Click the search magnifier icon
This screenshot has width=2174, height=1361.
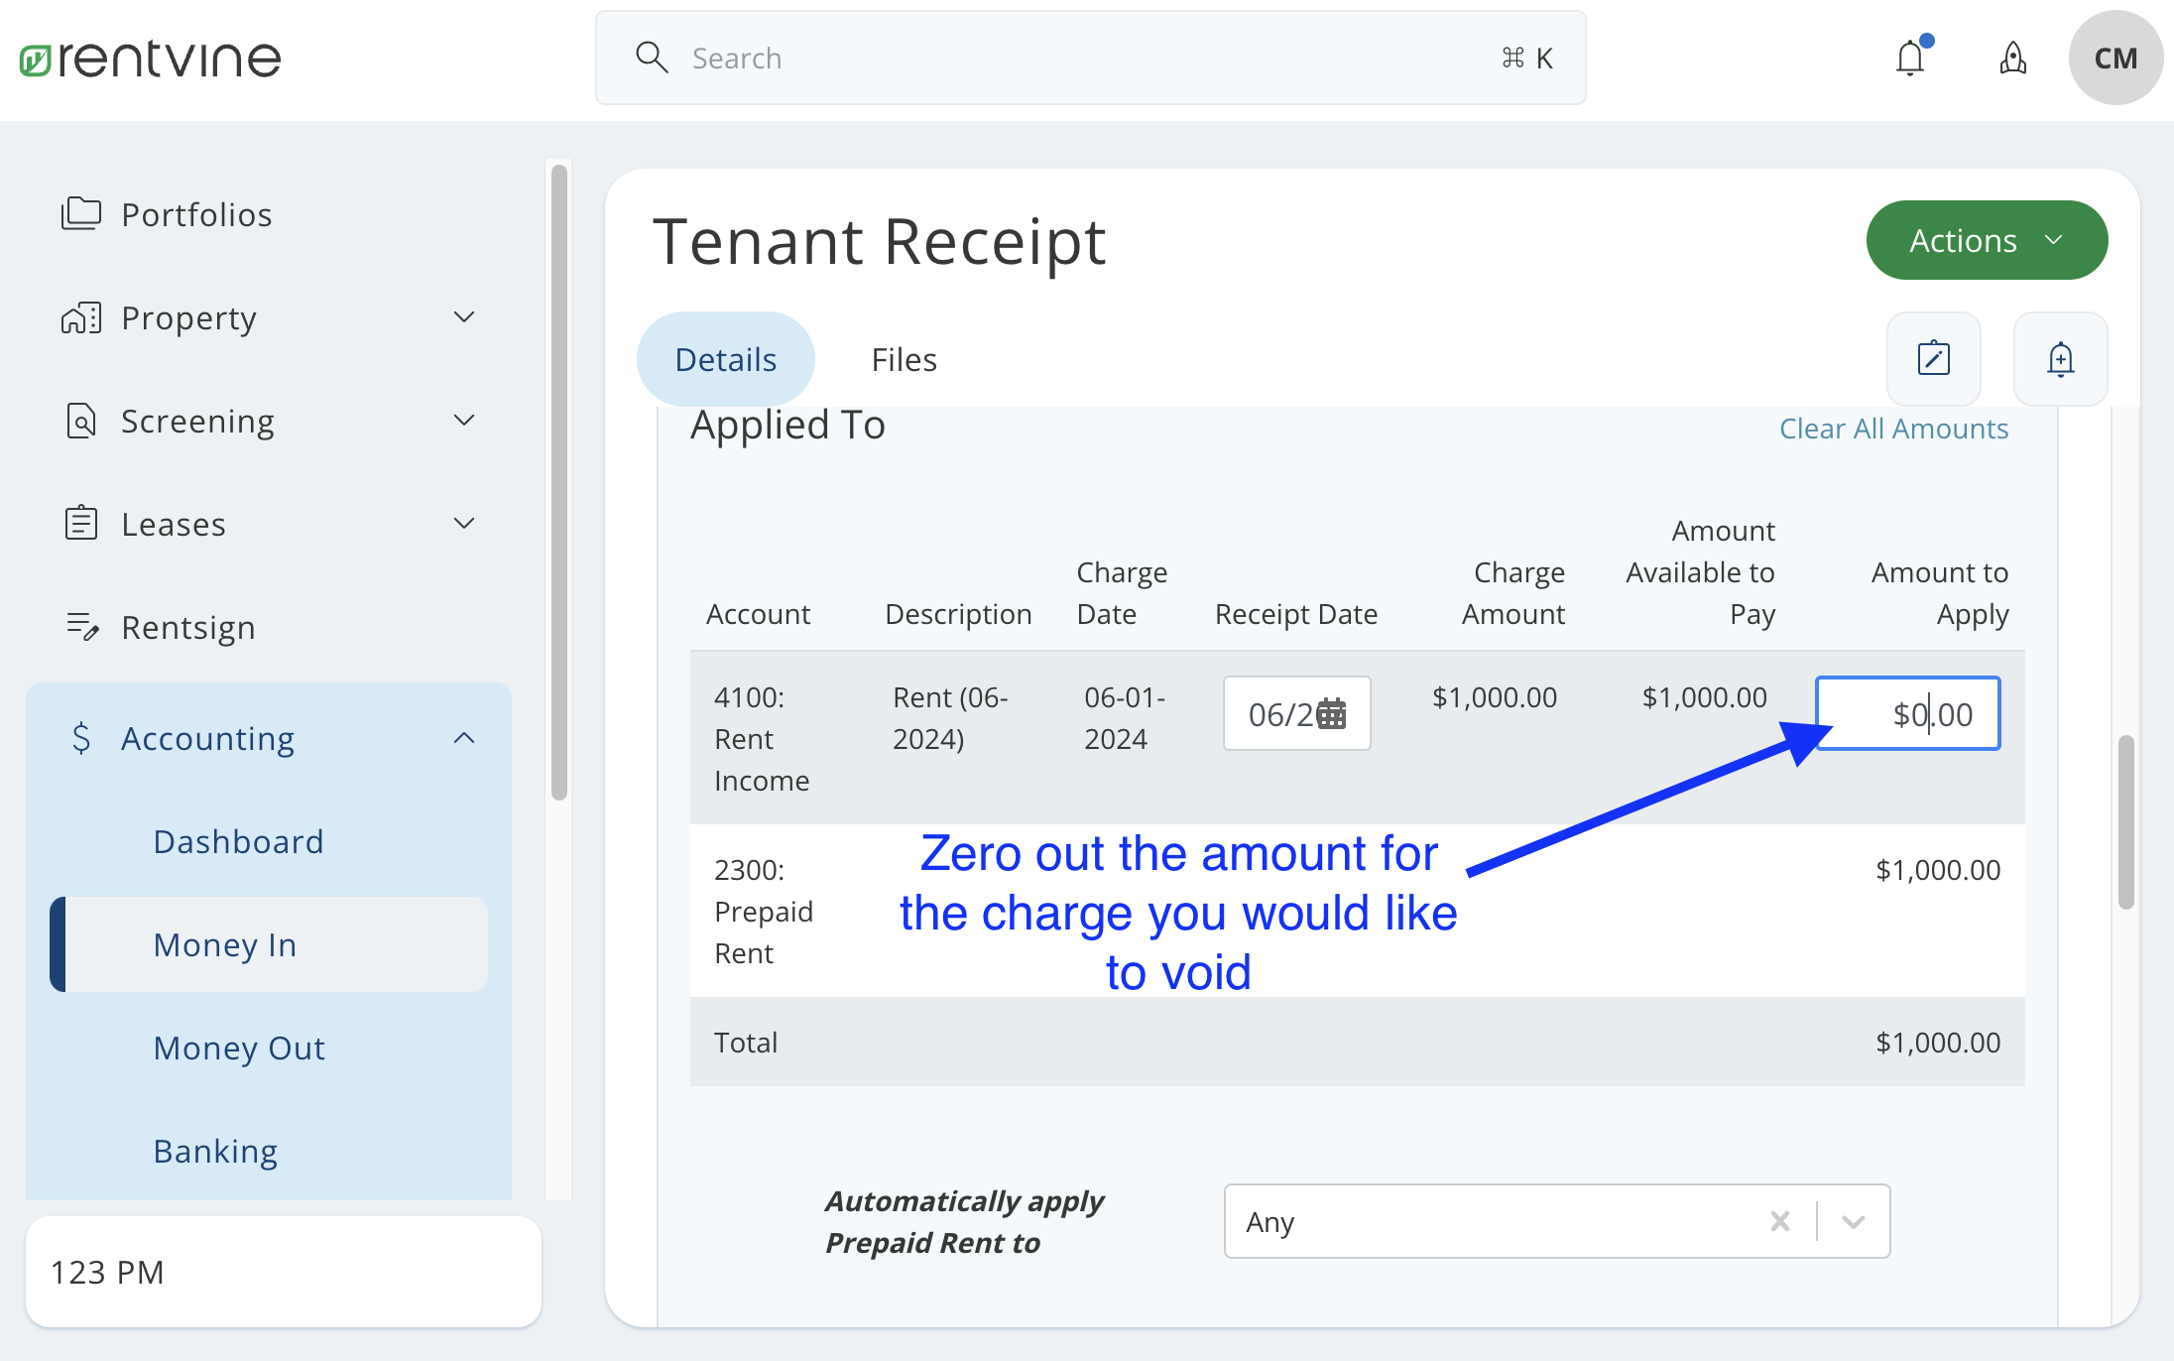(x=652, y=58)
